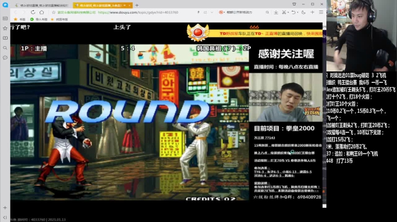397x222 pixels.
Task: Toggle night mode with the moon icon
Action: tap(304, 12)
